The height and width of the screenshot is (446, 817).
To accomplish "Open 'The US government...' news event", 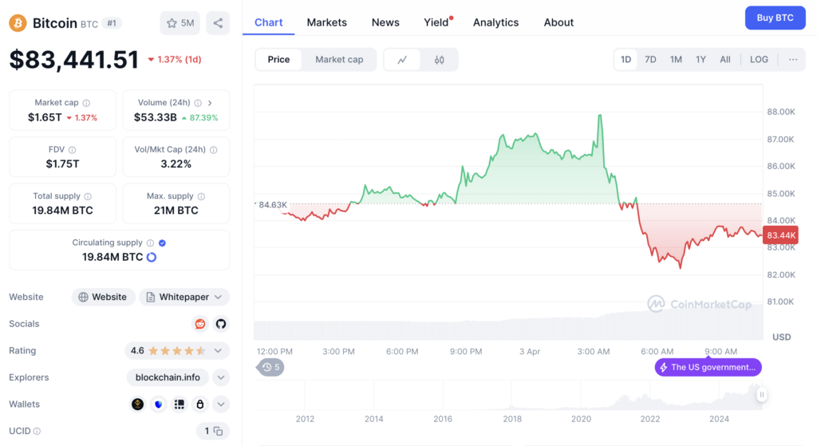I will click(708, 367).
